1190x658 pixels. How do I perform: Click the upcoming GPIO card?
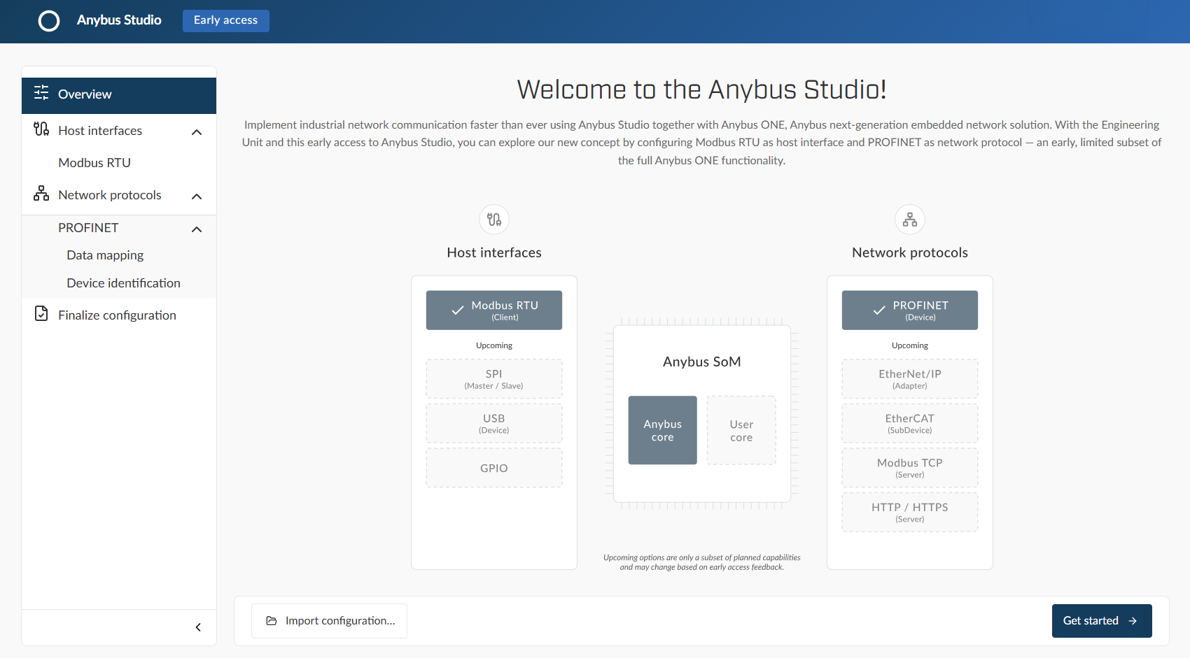[x=494, y=468]
